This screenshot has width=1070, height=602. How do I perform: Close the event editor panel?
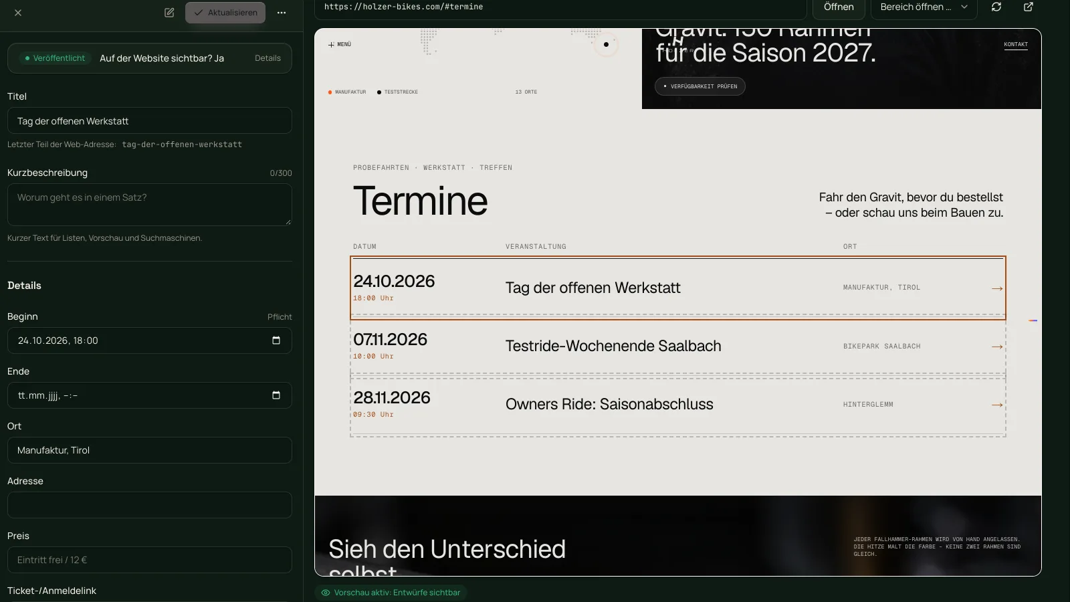tap(18, 13)
